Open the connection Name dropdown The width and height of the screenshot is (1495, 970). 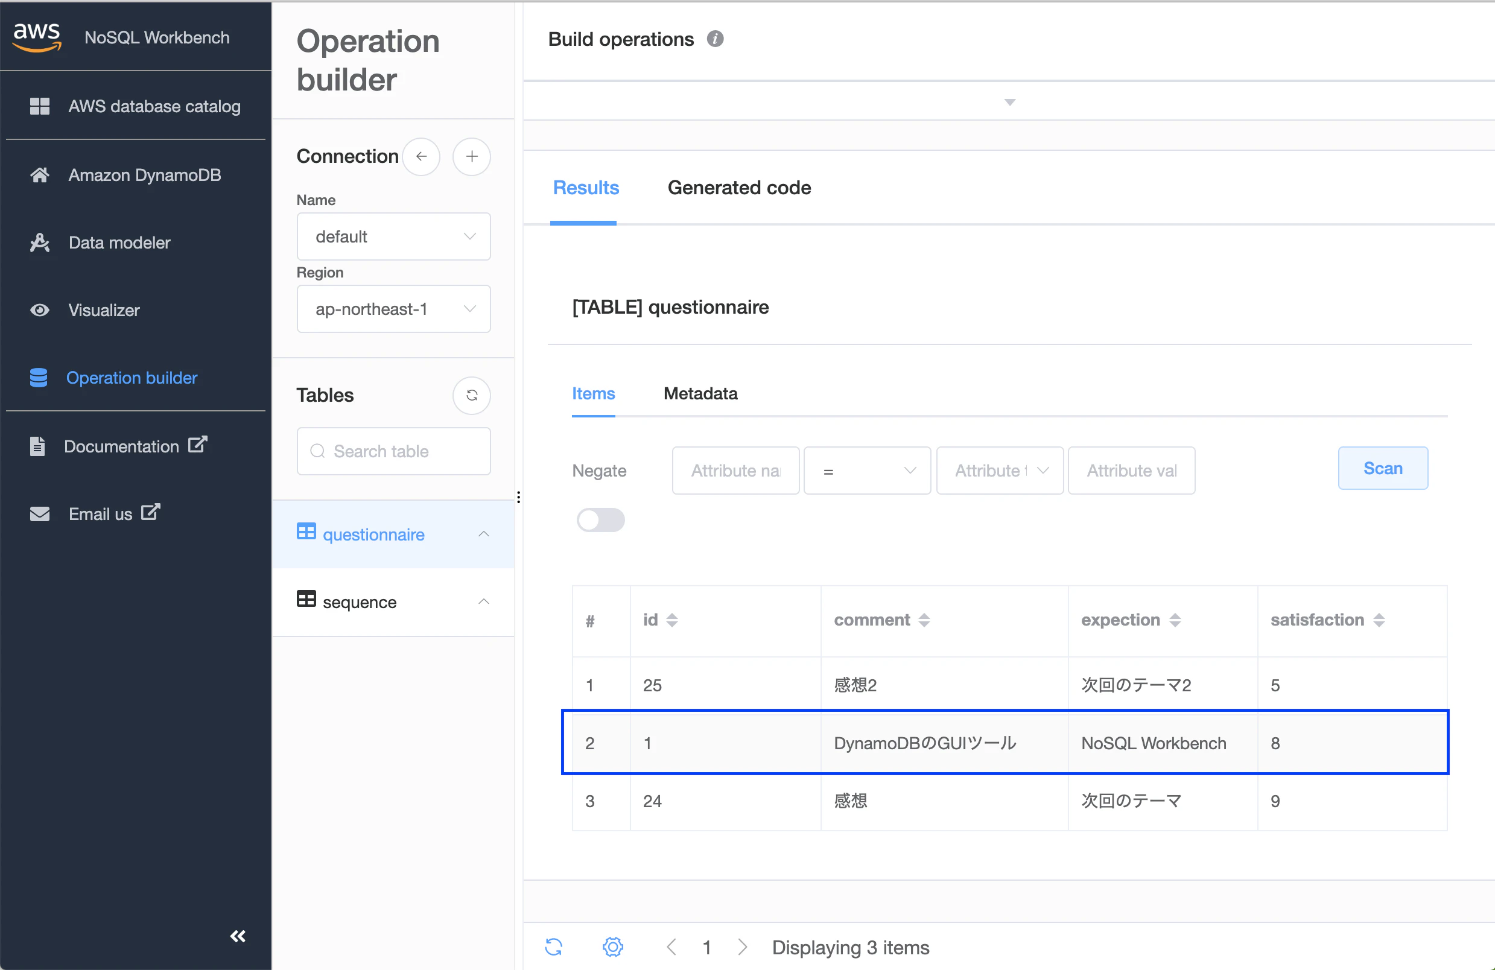[393, 237]
